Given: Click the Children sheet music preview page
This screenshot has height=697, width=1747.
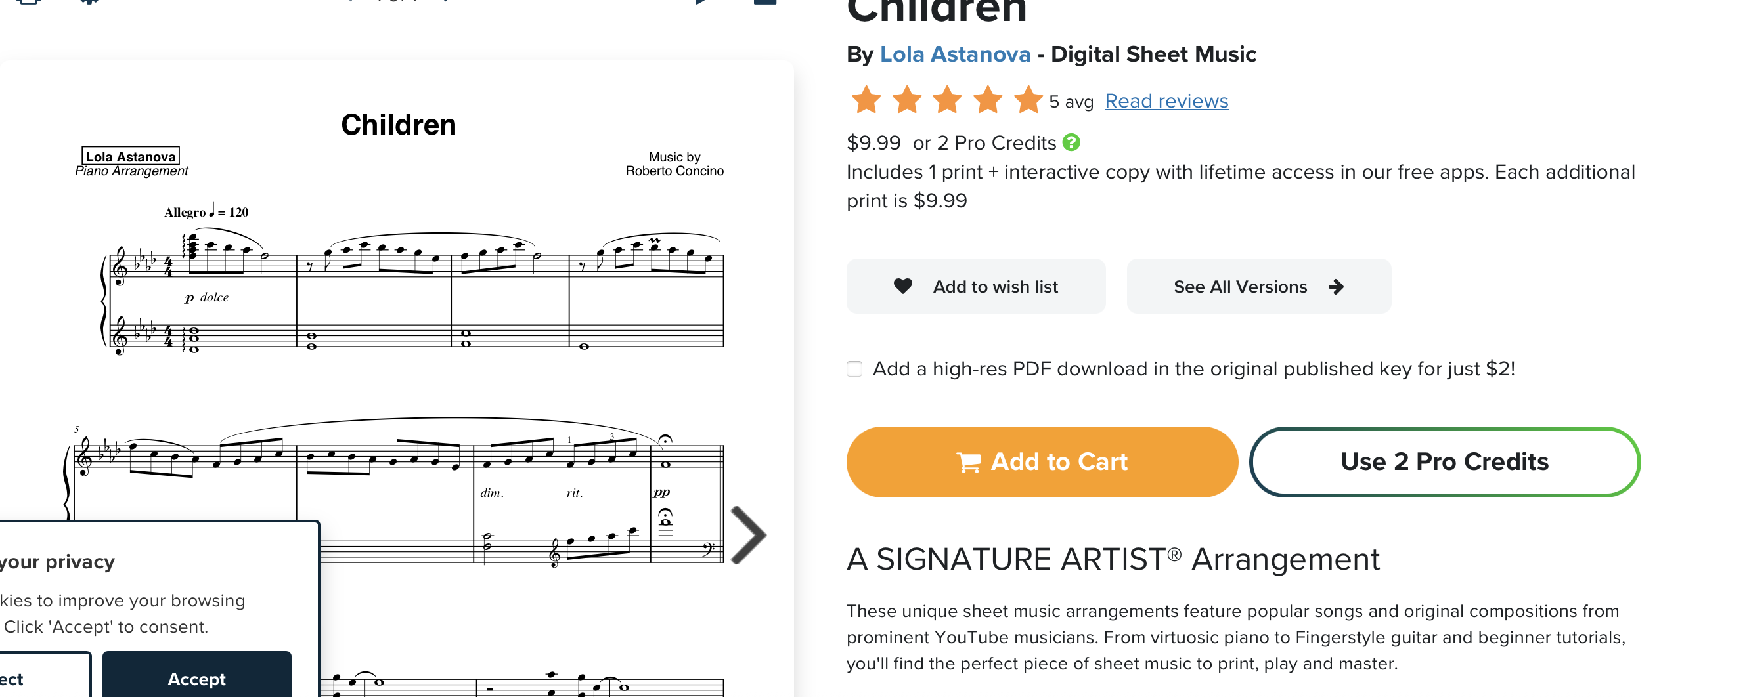Looking at the screenshot, I should point(397,380).
